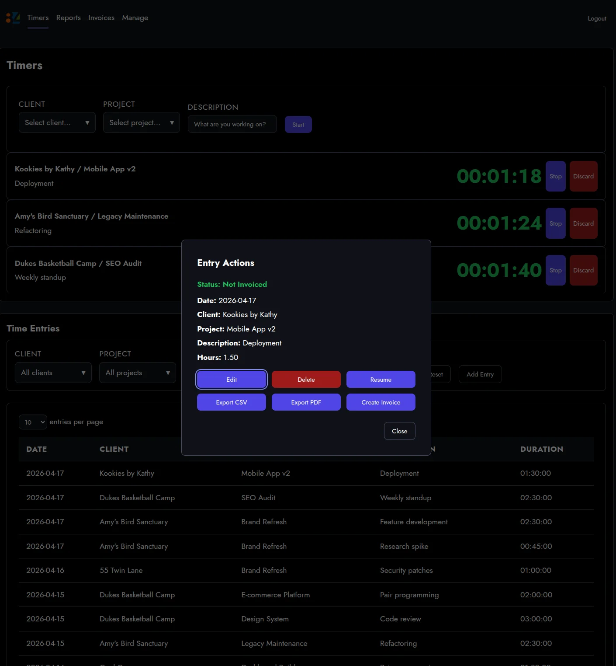Export the entry as CSV
The image size is (616, 666).
[x=231, y=402]
